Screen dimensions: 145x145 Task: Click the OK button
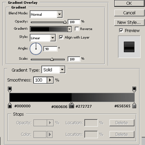(x=129, y=3)
